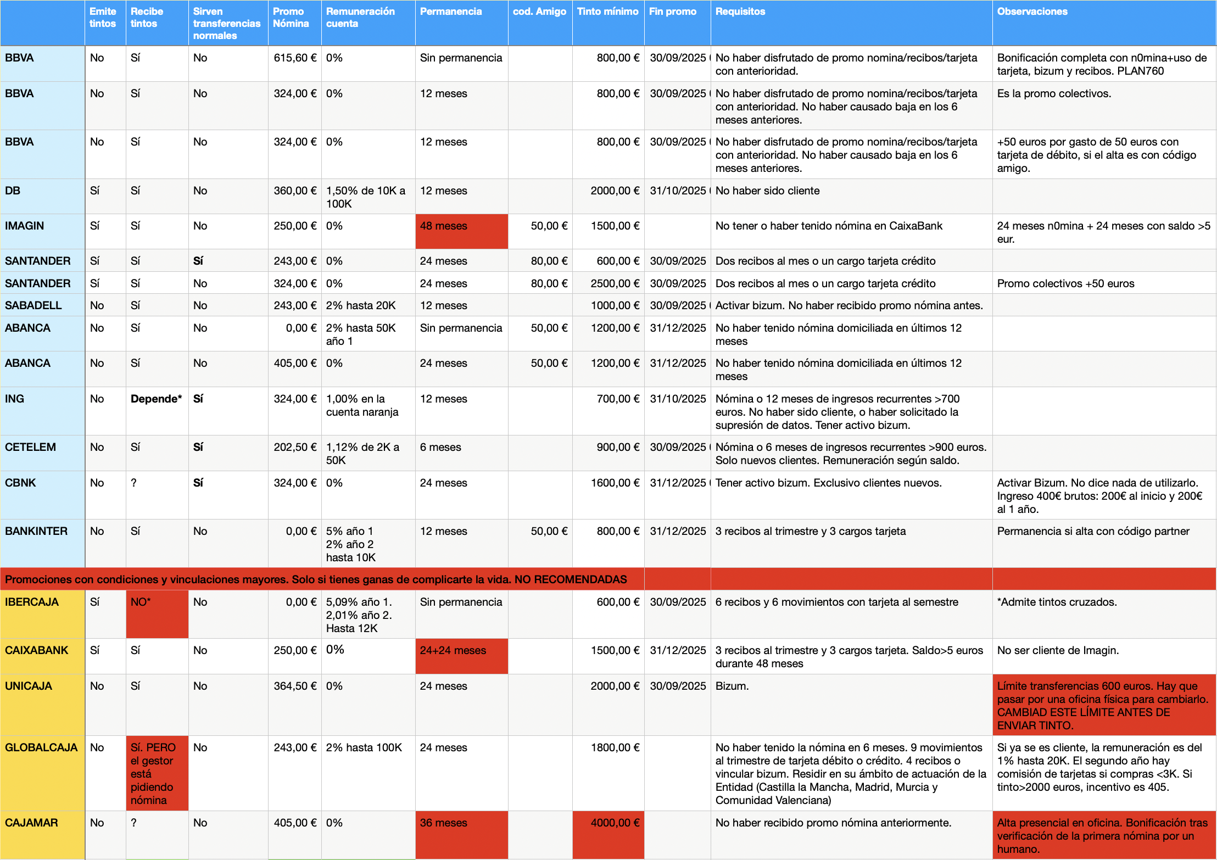Select the '2% hasta 100K' cell

tap(369, 773)
